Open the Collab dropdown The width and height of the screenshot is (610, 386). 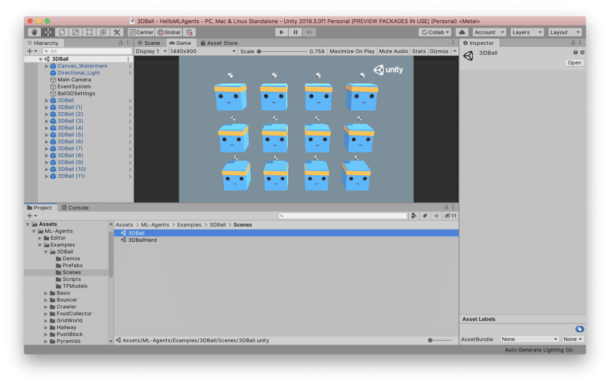pyautogui.click(x=435, y=32)
